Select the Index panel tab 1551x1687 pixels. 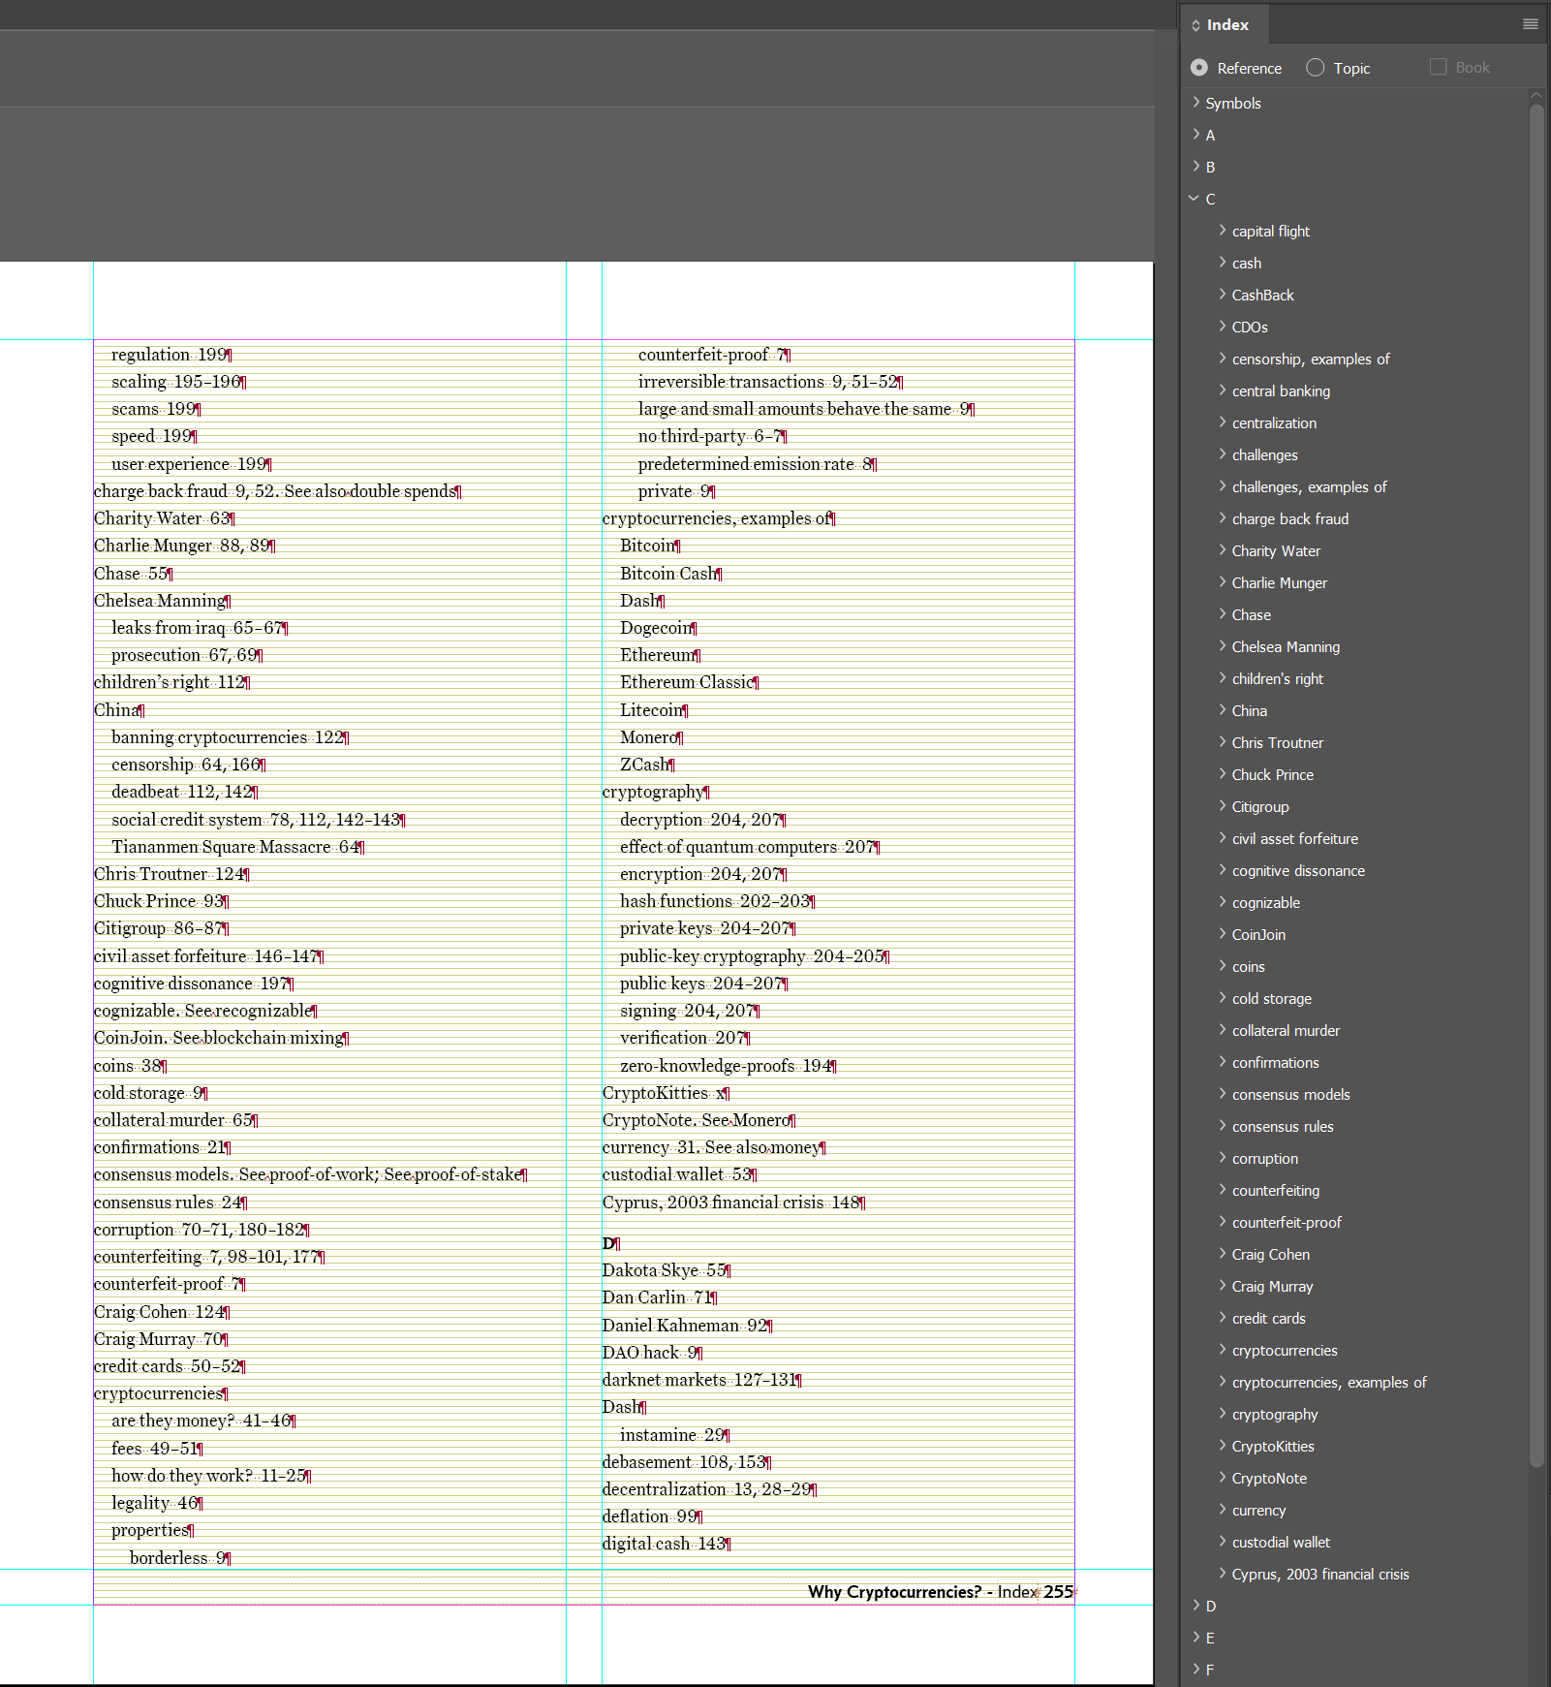1226,25
